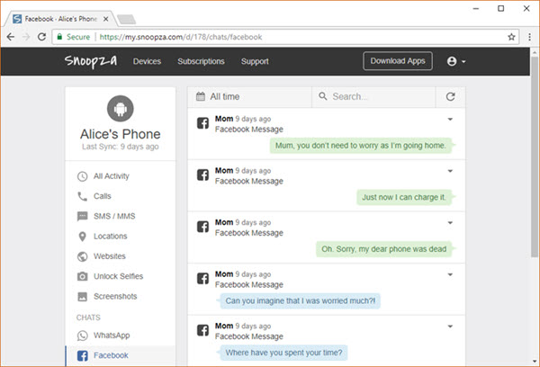Click the Locations pin icon

(x=82, y=237)
